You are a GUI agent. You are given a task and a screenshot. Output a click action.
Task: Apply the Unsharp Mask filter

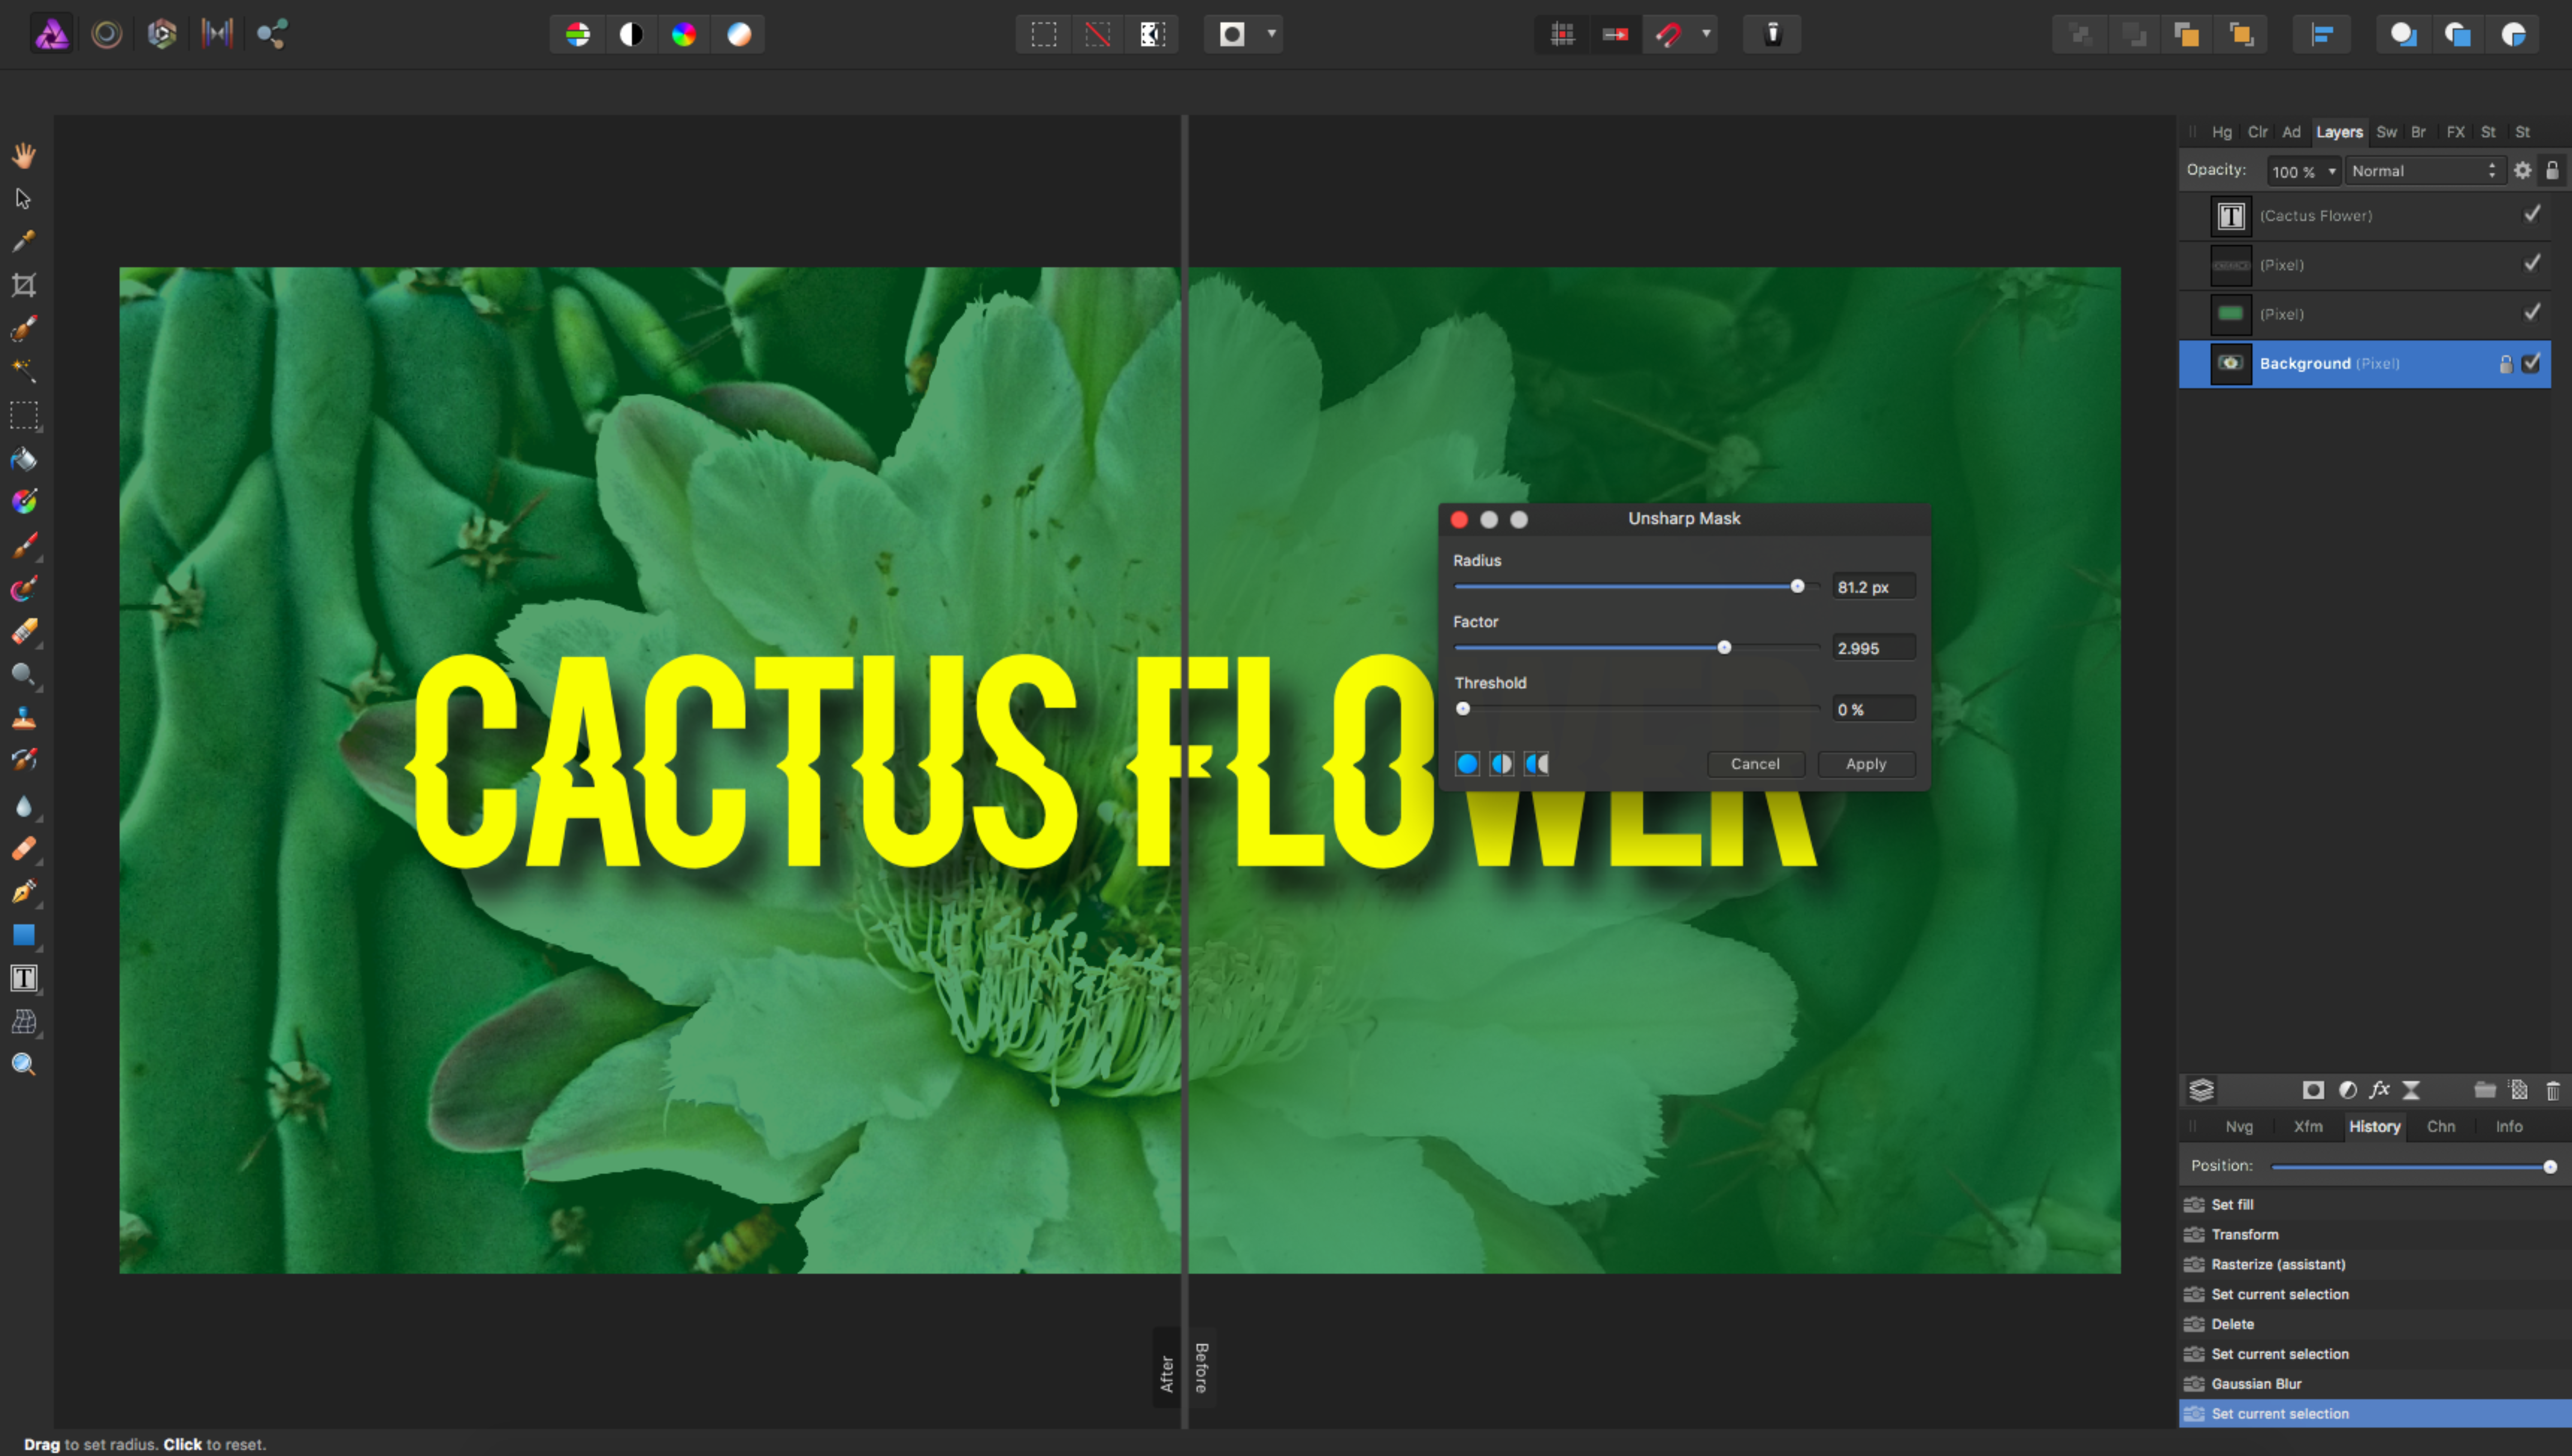click(1866, 764)
